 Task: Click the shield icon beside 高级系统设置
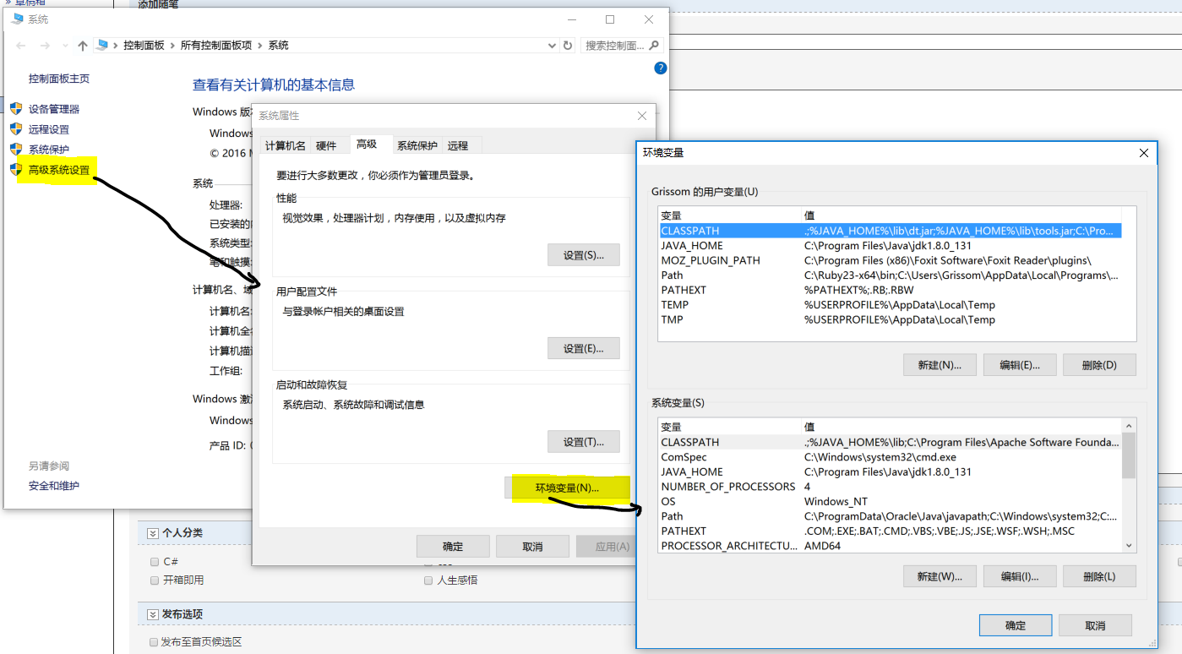16,169
